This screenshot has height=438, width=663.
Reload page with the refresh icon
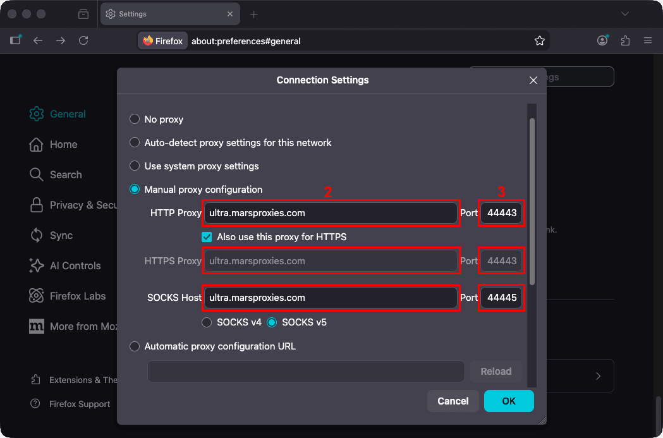point(83,40)
